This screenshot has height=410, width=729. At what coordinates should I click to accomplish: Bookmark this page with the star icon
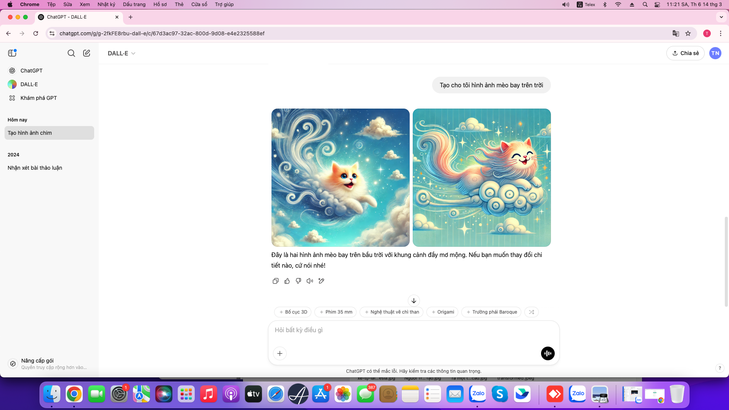(x=688, y=33)
